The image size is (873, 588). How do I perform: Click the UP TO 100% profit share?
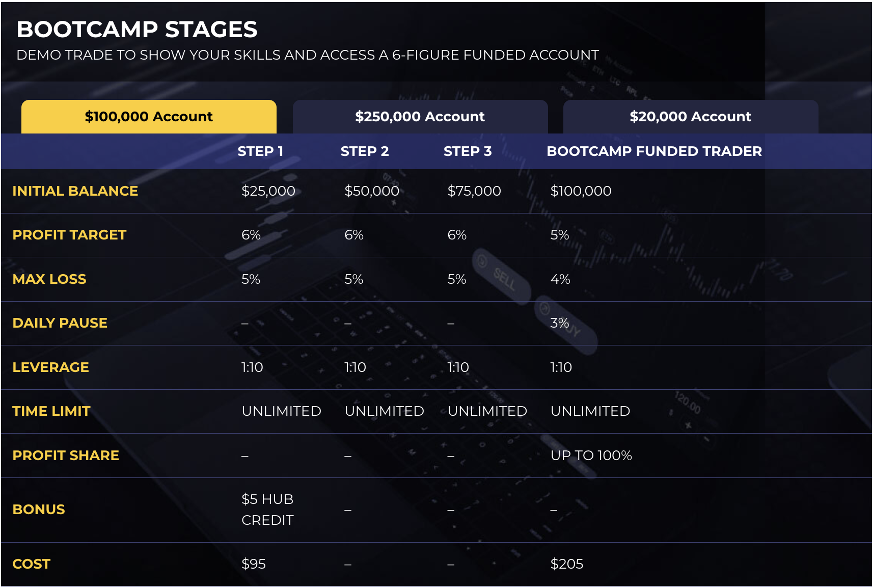pos(591,456)
